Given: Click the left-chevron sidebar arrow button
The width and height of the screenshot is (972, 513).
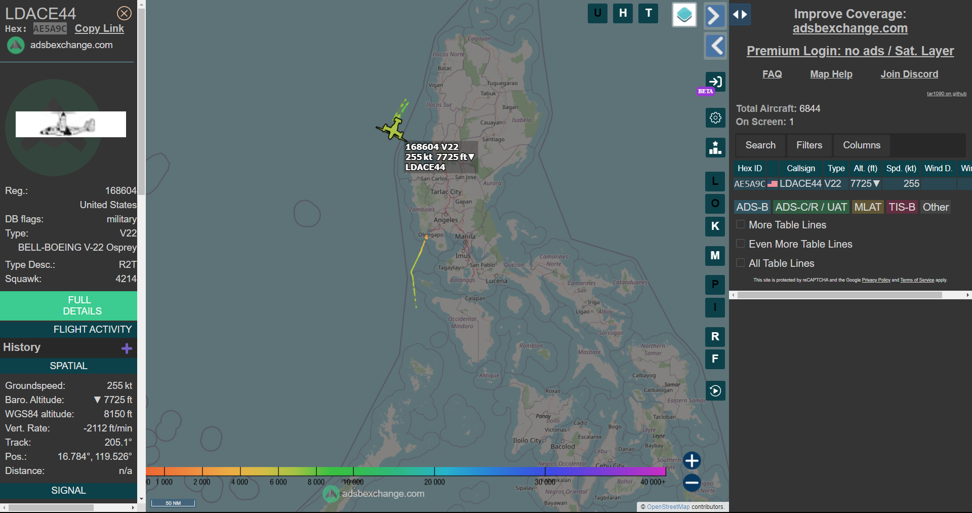Looking at the screenshot, I should (715, 46).
